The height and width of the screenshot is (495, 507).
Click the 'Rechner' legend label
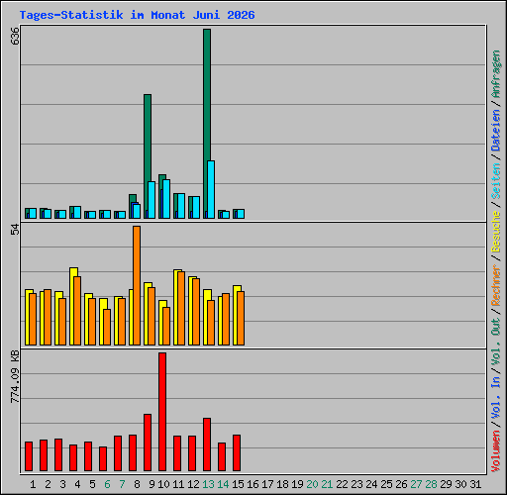tap(496, 285)
